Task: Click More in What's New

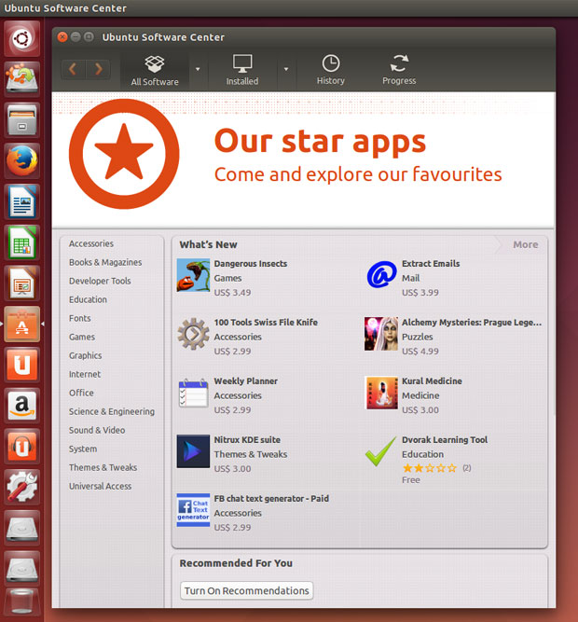Action: pyautogui.click(x=526, y=244)
